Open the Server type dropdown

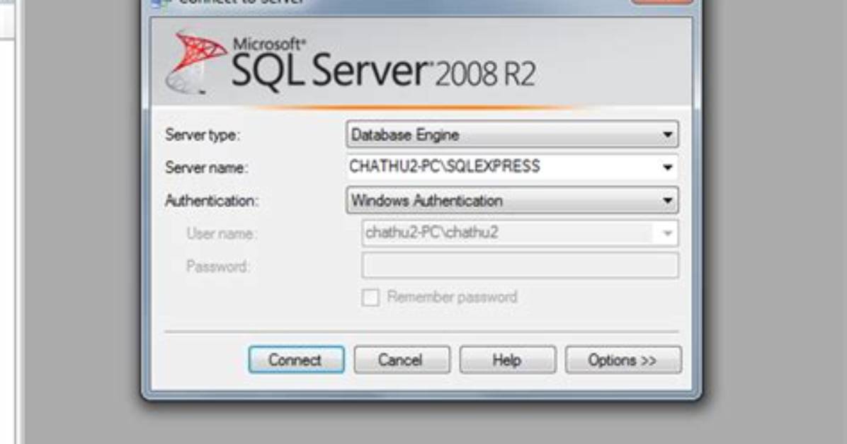coord(512,134)
